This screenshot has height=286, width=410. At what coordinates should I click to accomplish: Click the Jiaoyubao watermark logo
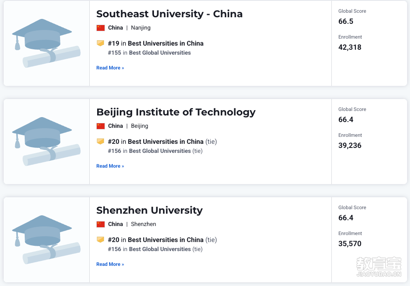pyautogui.click(x=379, y=266)
